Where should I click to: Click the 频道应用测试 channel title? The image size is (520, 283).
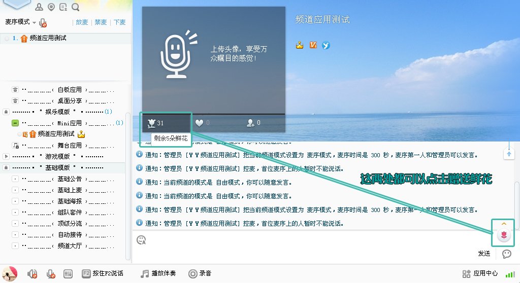click(x=322, y=20)
